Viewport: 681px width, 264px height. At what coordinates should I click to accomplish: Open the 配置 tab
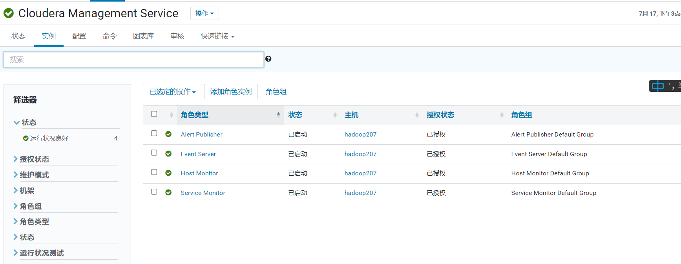(79, 36)
